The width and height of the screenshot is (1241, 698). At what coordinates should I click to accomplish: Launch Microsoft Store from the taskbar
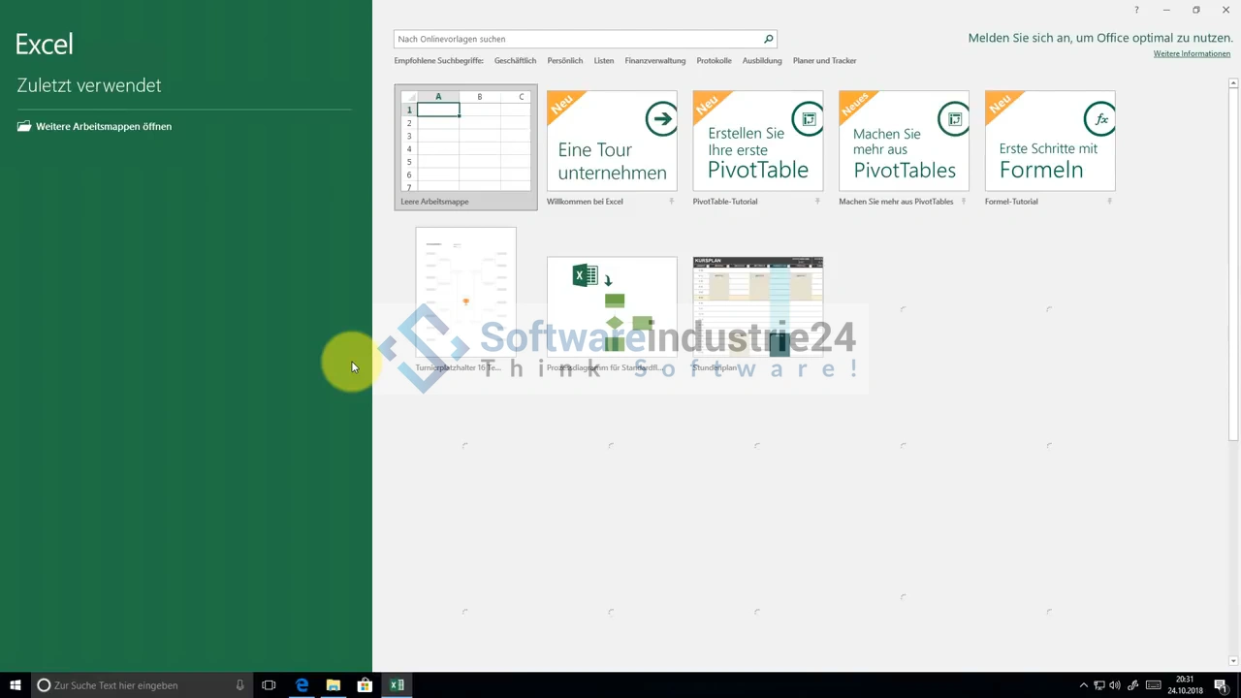(x=365, y=685)
